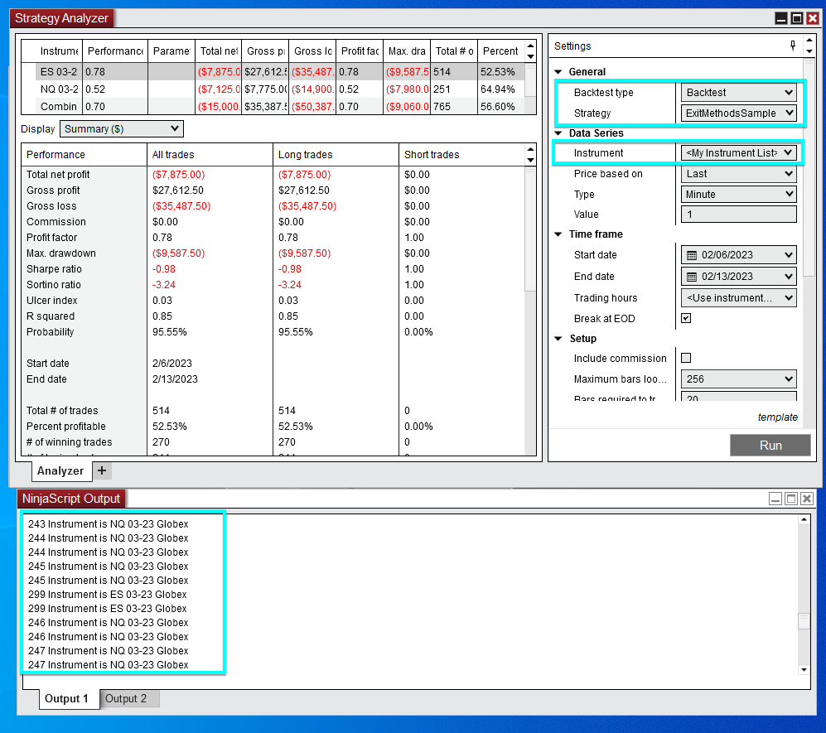The height and width of the screenshot is (733, 826).
Task: Open the Display Summary dropdown
Action: click(122, 128)
